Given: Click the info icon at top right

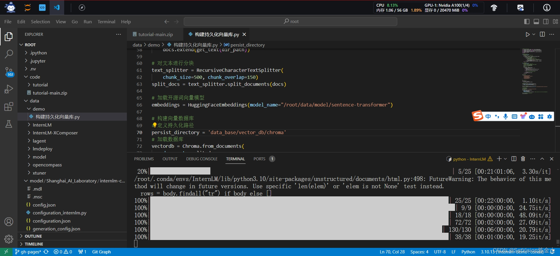Looking at the screenshot, I should 547,8.
